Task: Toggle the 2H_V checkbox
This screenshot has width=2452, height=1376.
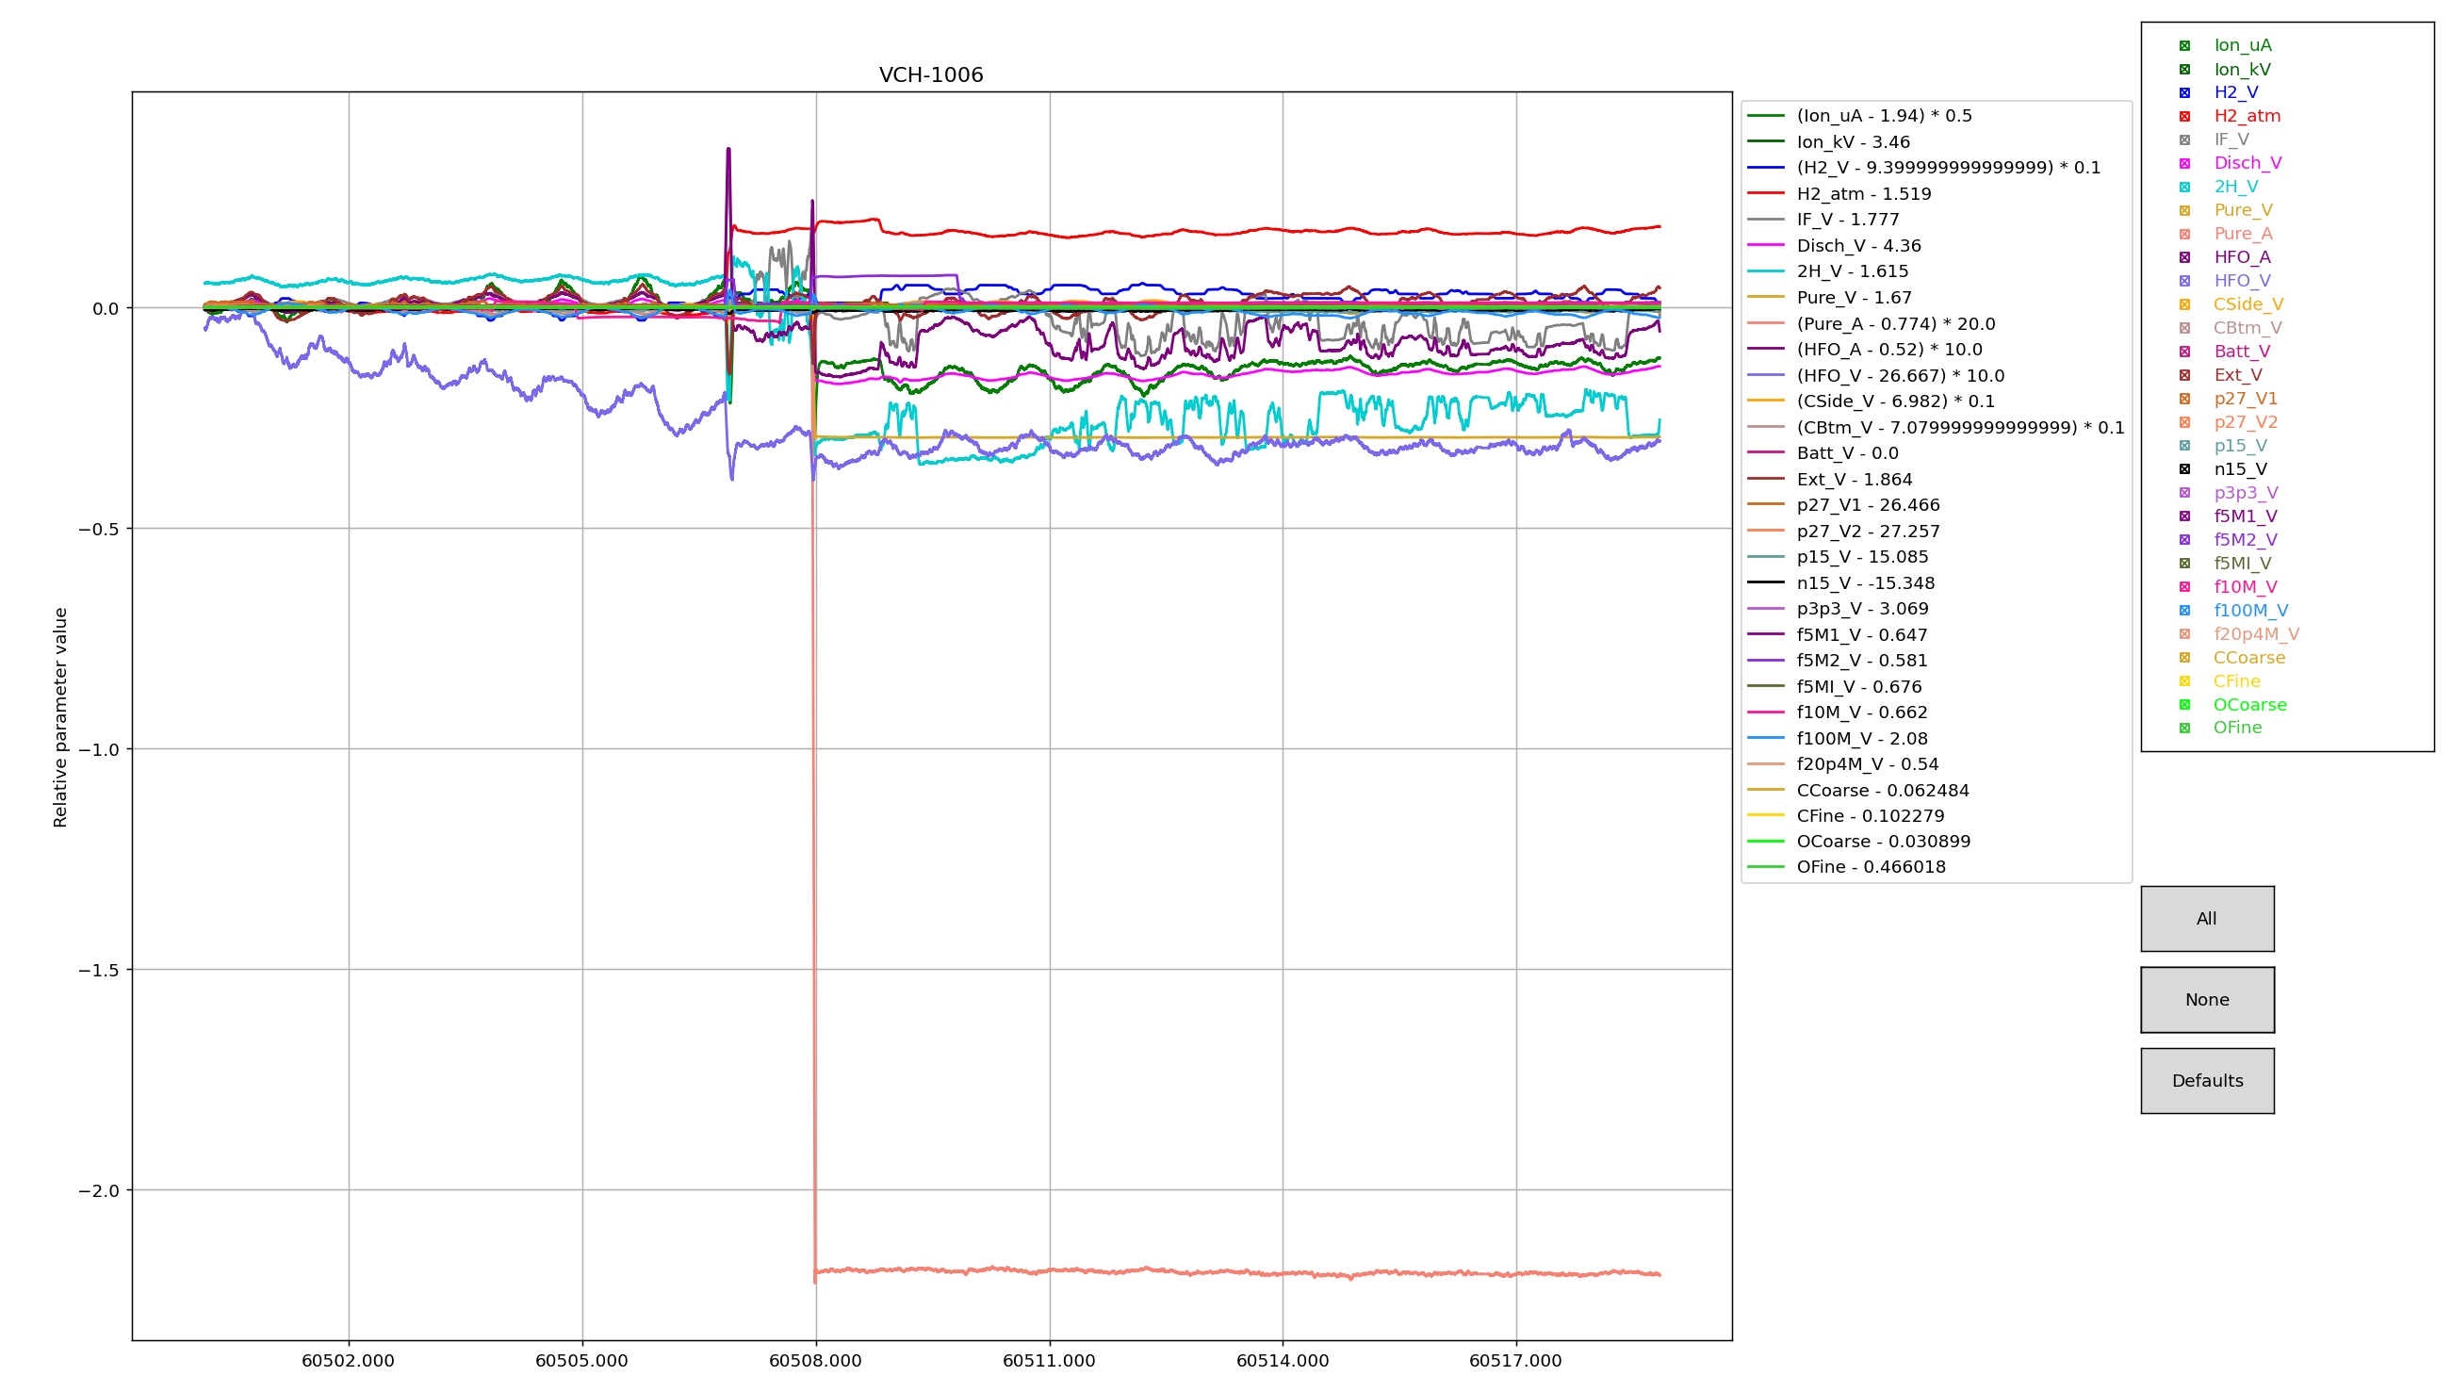Action: pyautogui.click(x=2184, y=187)
